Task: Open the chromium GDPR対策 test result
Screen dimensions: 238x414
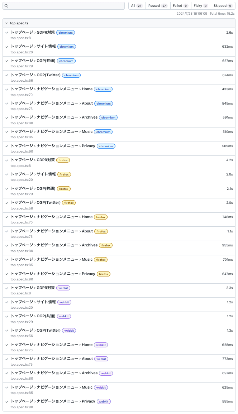Action: (x=33, y=32)
